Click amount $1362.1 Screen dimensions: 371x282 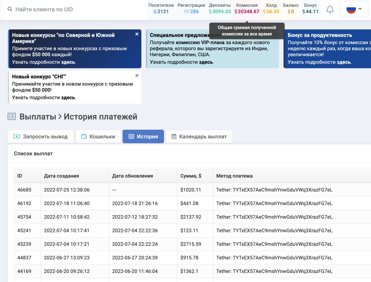[189, 271]
